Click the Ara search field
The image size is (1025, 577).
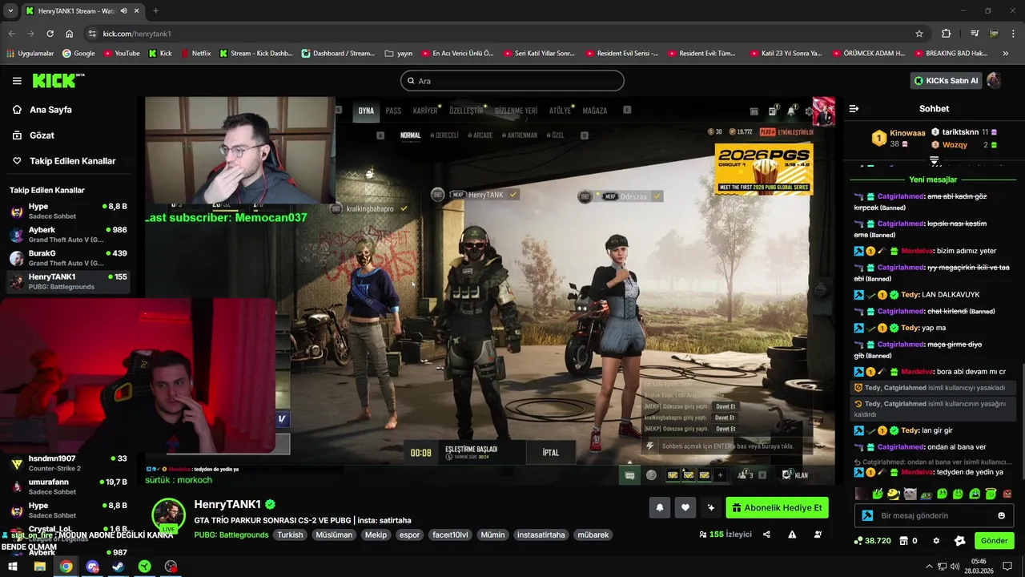pyautogui.click(x=512, y=81)
